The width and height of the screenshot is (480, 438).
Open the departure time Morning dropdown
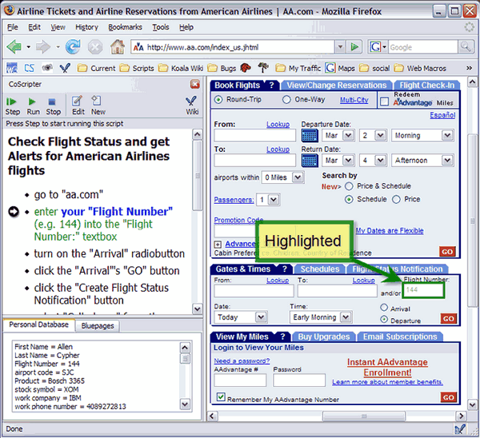pos(422,135)
